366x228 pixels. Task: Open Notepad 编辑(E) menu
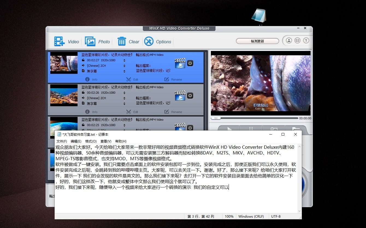click(76, 141)
